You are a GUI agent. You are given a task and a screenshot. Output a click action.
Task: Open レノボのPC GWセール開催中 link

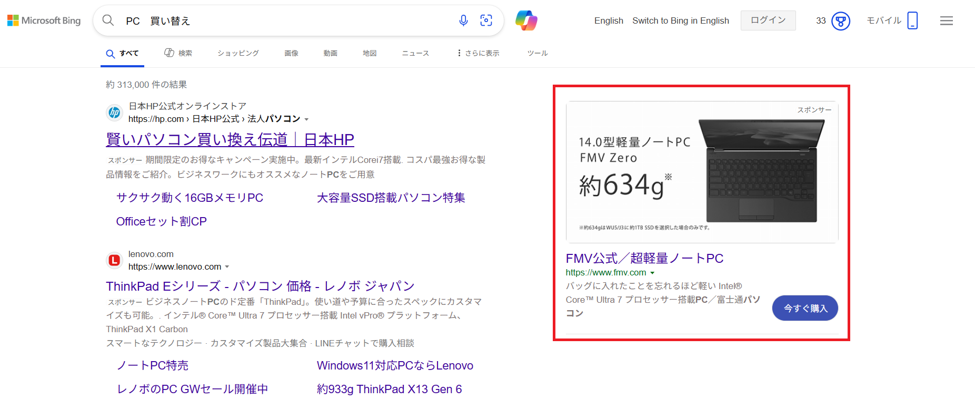[192, 389]
